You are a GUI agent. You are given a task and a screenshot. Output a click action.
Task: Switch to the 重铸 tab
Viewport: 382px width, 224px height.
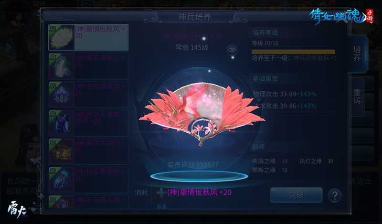click(357, 96)
